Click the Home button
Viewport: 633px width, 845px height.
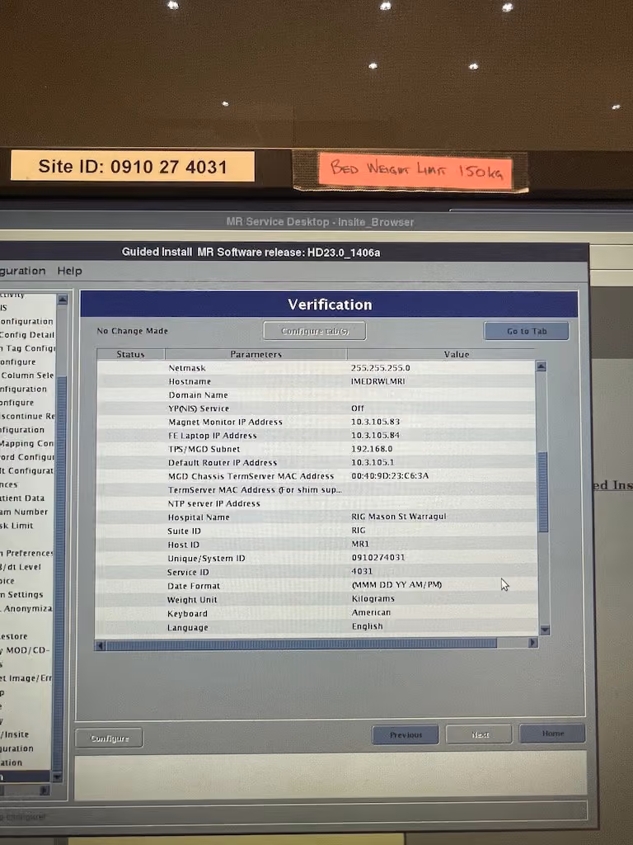coord(552,733)
